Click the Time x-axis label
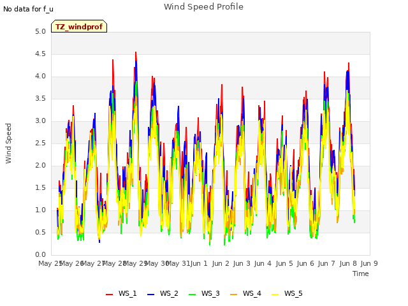This screenshot has width=408, height=306. 360,273
